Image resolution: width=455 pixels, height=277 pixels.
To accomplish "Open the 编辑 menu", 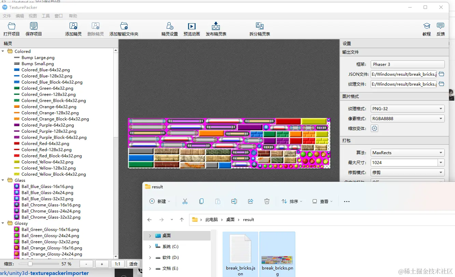I will (20, 16).
